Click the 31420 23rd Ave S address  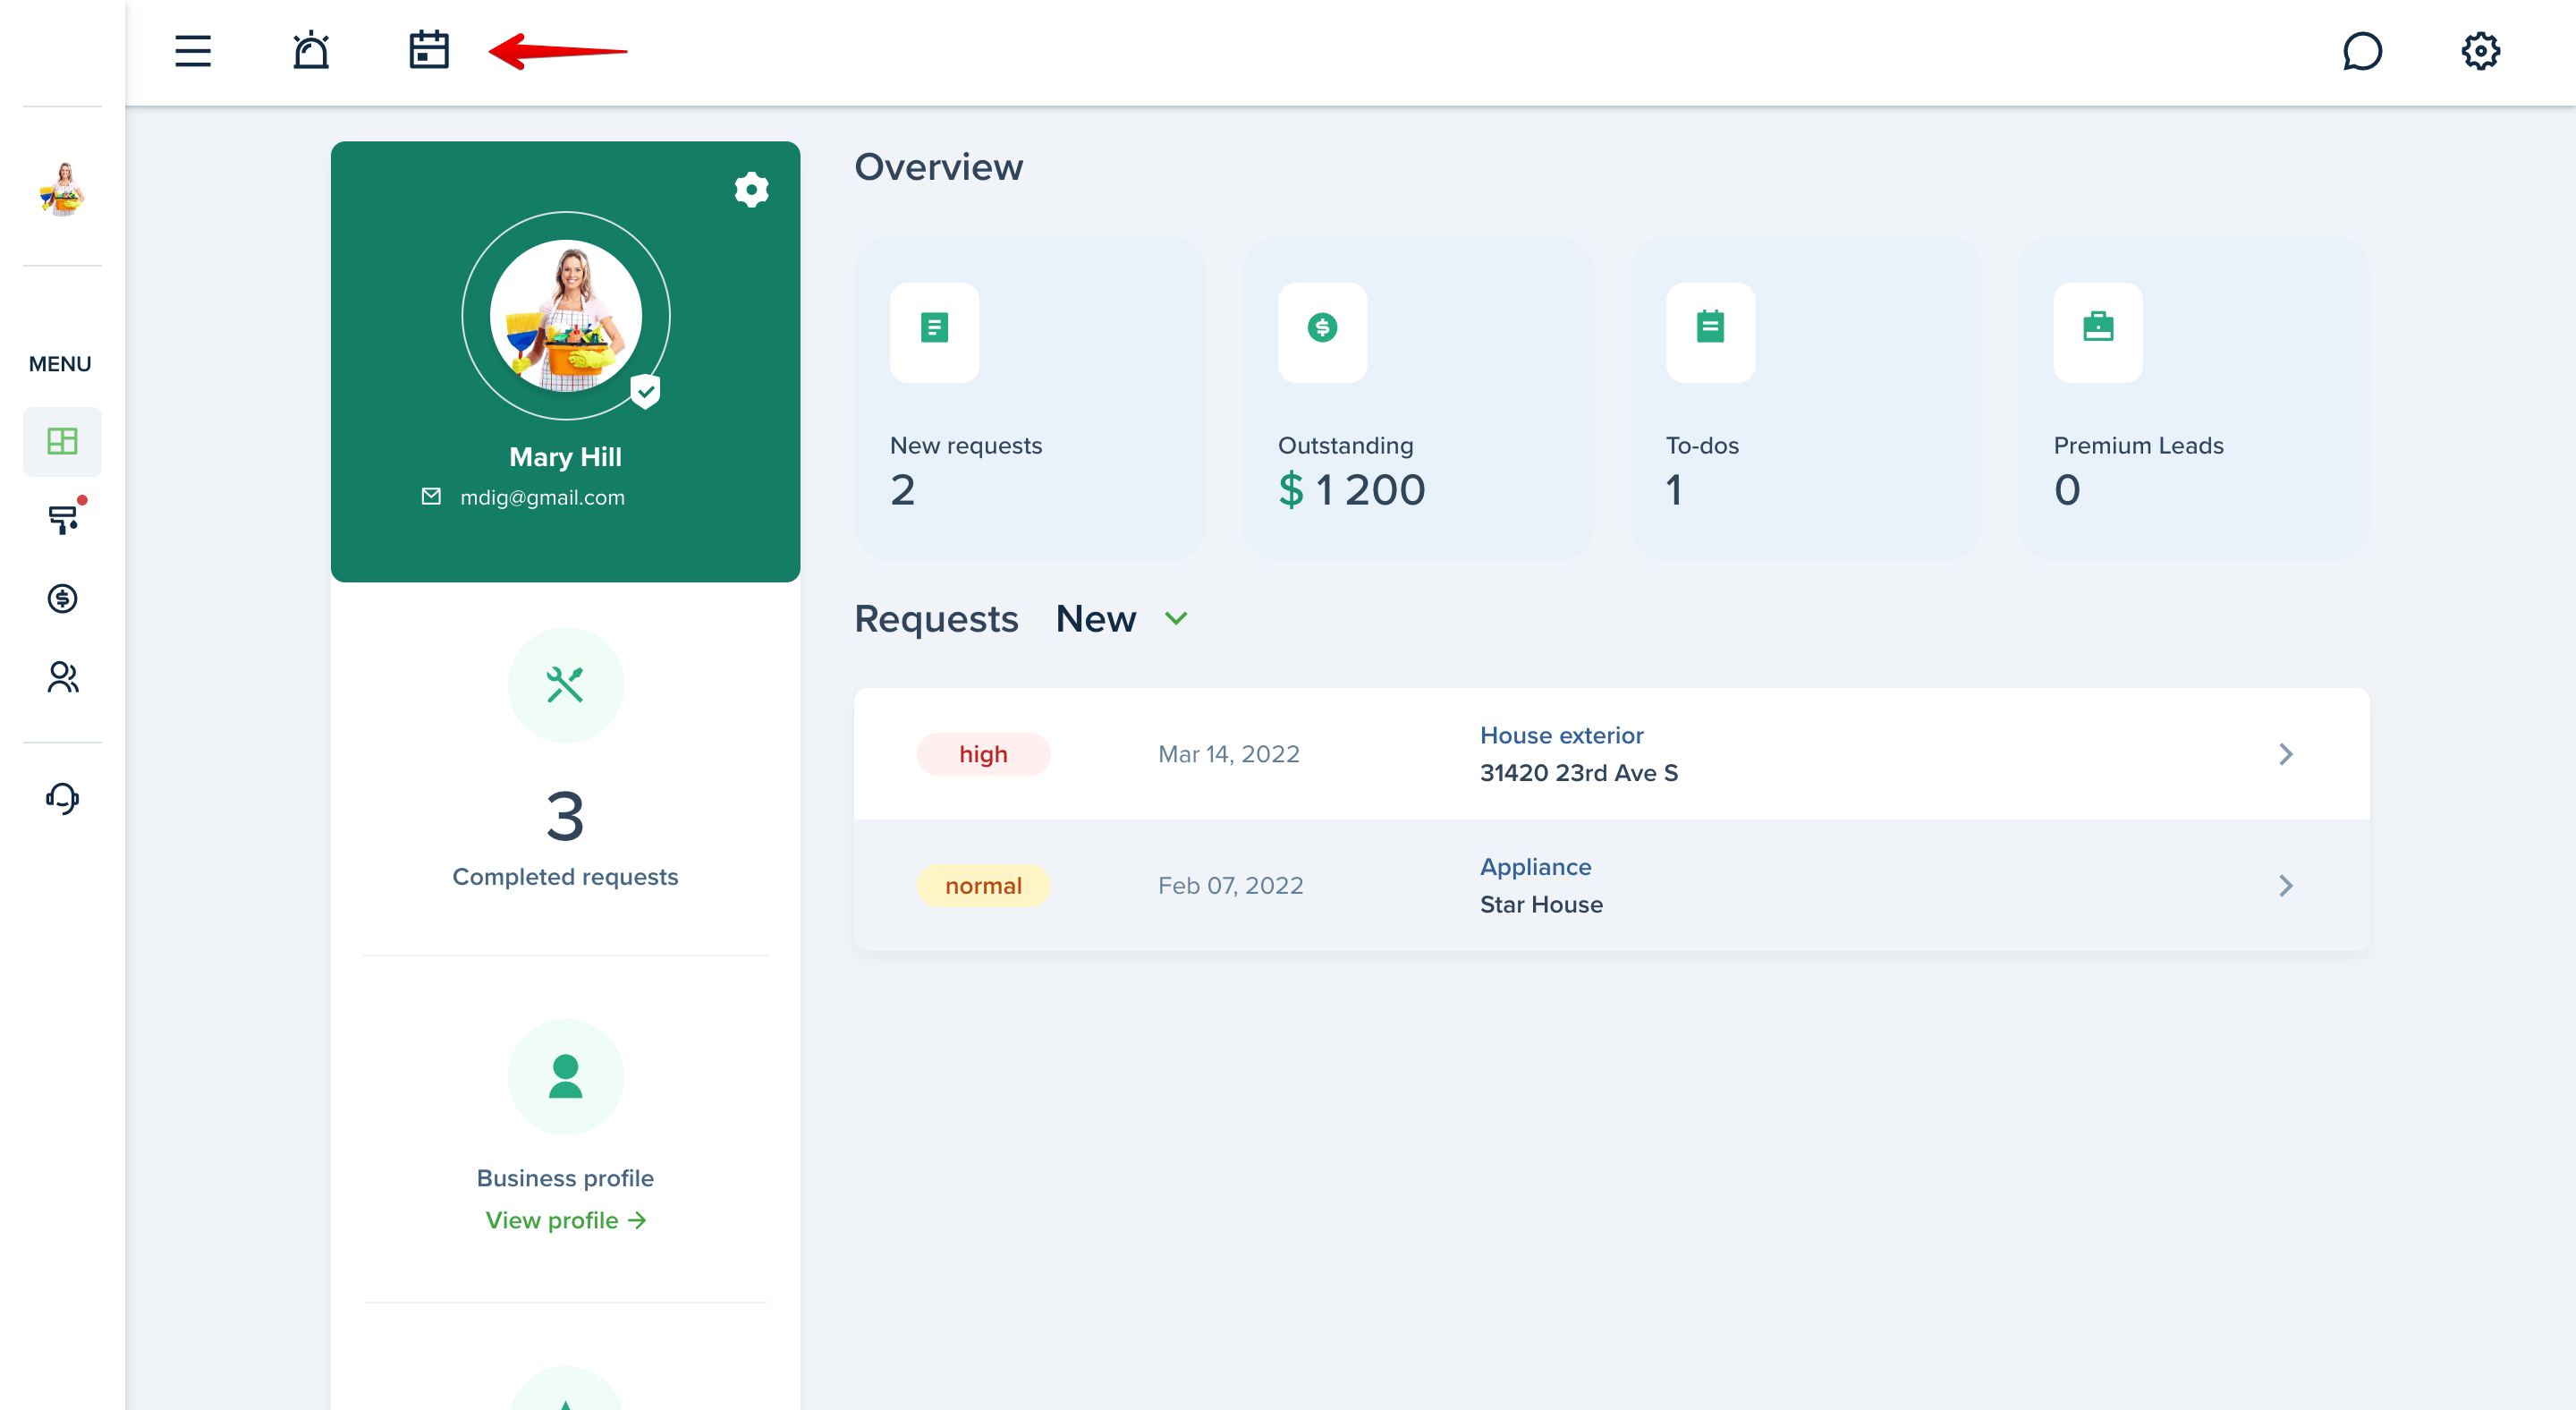pyautogui.click(x=1579, y=773)
